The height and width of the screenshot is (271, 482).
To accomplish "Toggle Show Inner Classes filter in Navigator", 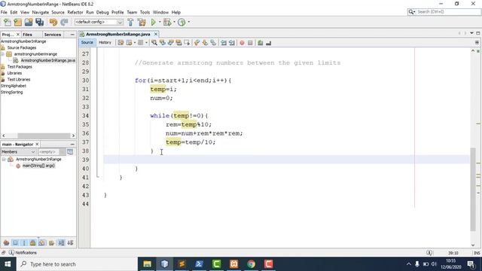I will [42, 242].
